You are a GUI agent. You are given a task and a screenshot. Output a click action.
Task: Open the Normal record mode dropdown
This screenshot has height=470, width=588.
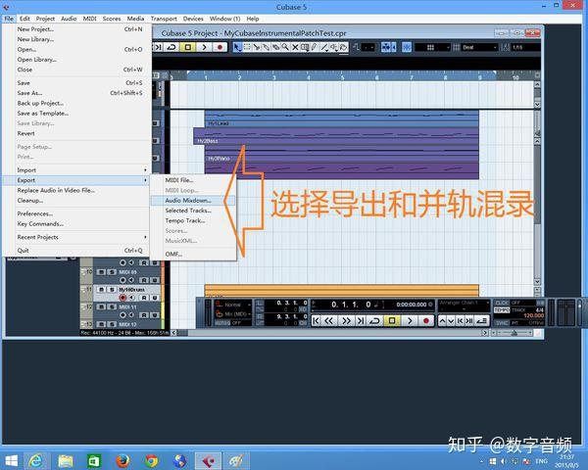click(233, 305)
